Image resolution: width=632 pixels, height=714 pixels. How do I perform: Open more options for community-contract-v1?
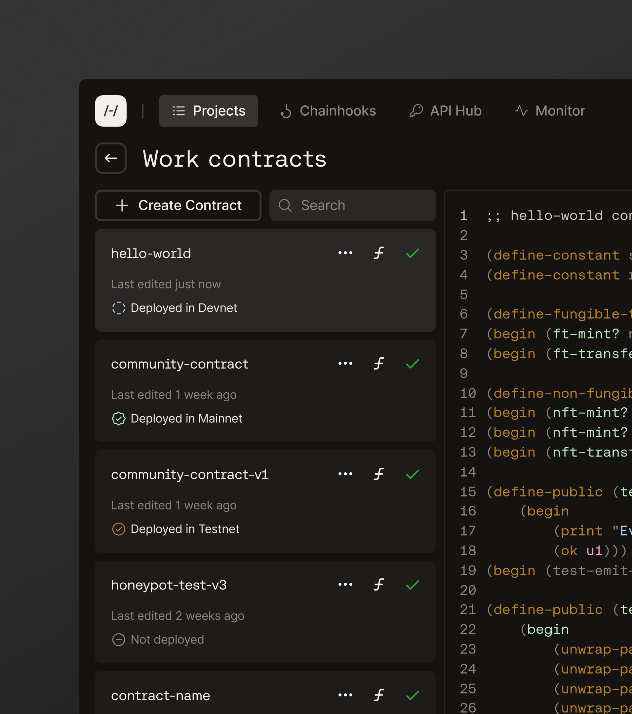[x=345, y=474]
